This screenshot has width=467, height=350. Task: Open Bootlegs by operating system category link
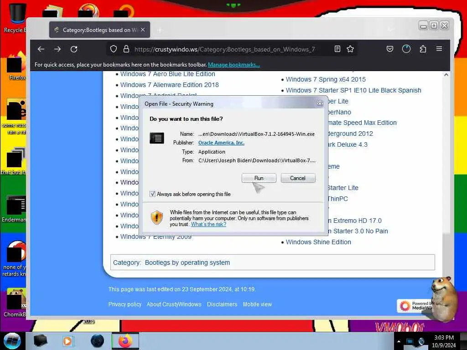pos(187,262)
